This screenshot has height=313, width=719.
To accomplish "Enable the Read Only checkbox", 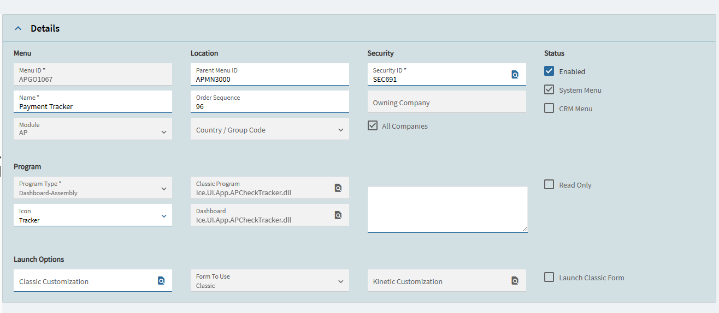I will (549, 184).
